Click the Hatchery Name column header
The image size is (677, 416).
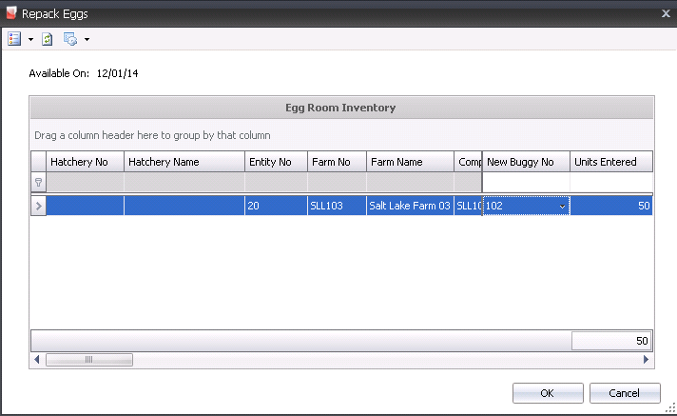(184, 162)
